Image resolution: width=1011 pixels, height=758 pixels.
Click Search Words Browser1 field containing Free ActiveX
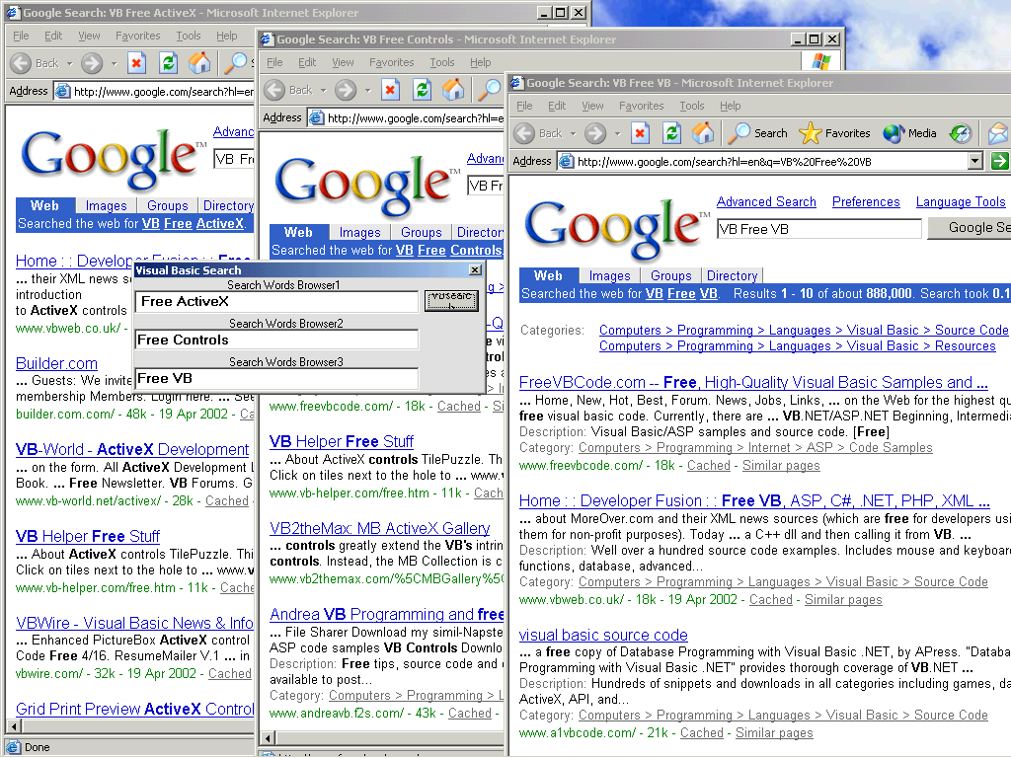point(276,302)
